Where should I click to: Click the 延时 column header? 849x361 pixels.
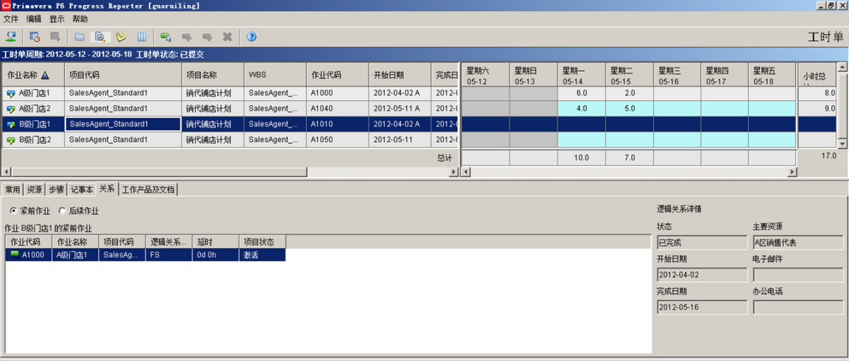coord(215,242)
